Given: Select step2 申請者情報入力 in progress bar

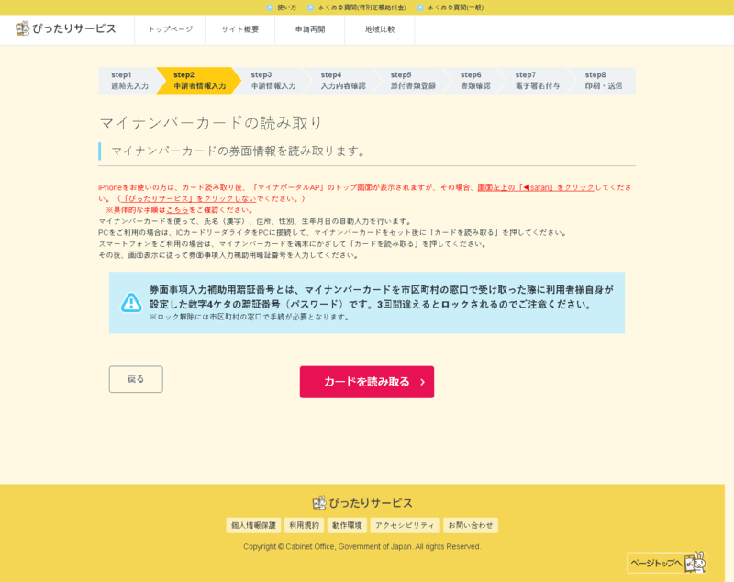Looking at the screenshot, I should [199, 81].
